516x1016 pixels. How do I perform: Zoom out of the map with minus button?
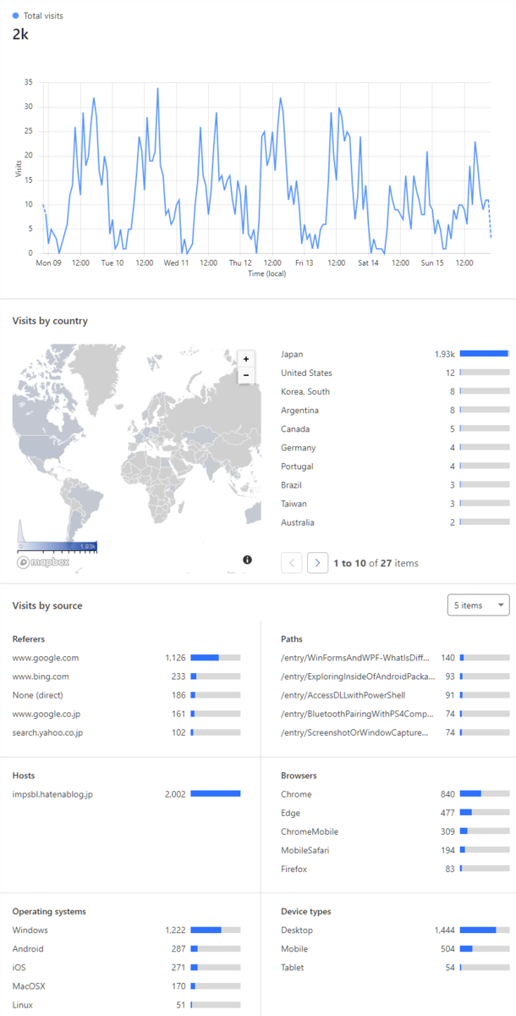point(246,375)
